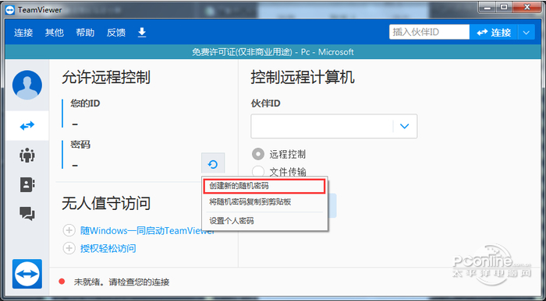The height and width of the screenshot is (301, 546).
Task: Click the red connection status dot
Action: [62, 282]
